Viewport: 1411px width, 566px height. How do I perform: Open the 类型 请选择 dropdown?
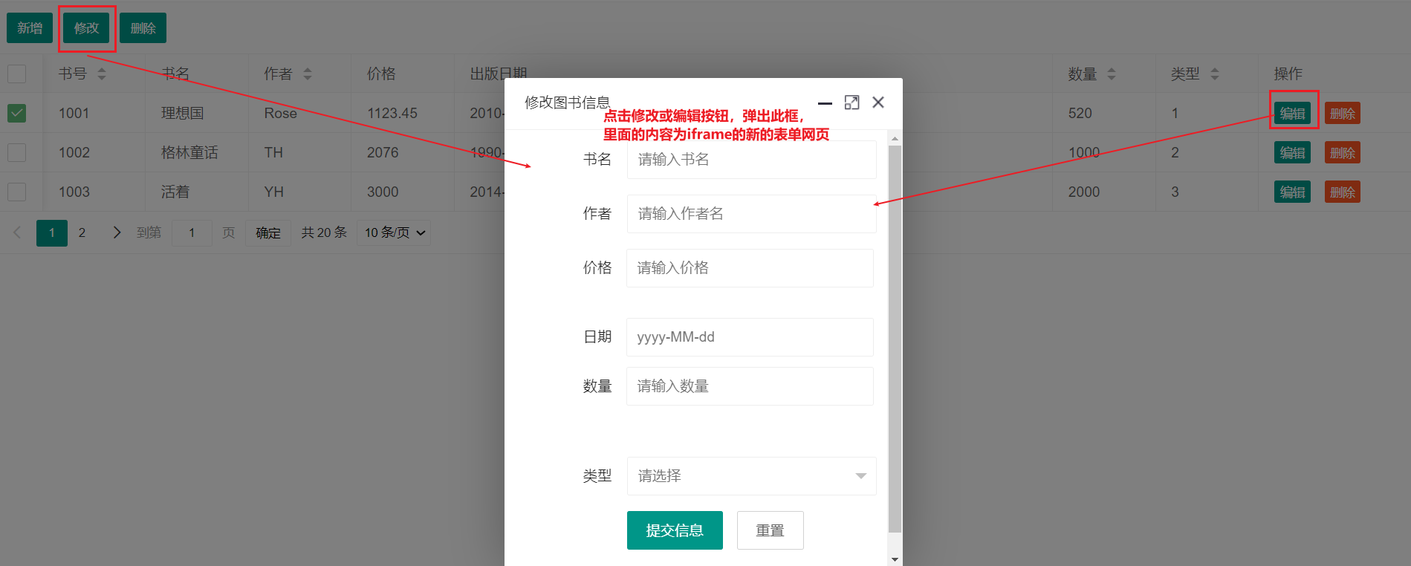point(752,476)
